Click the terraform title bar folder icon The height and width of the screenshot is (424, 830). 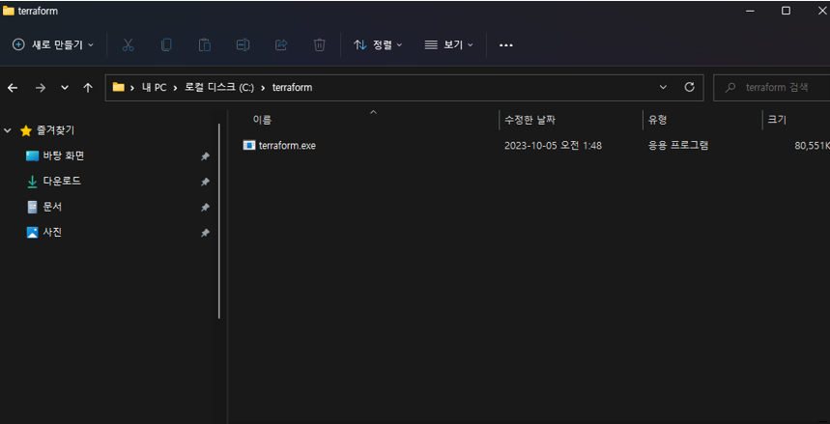point(9,12)
